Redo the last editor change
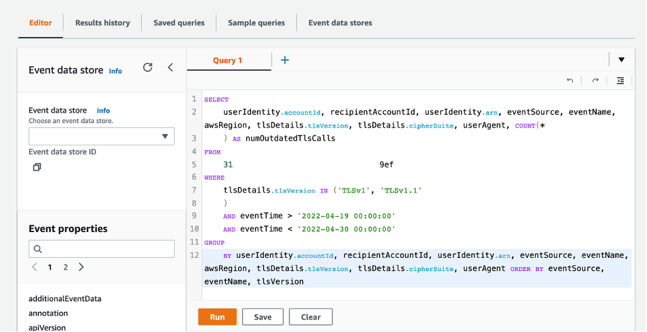647x332 pixels. (x=595, y=80)
